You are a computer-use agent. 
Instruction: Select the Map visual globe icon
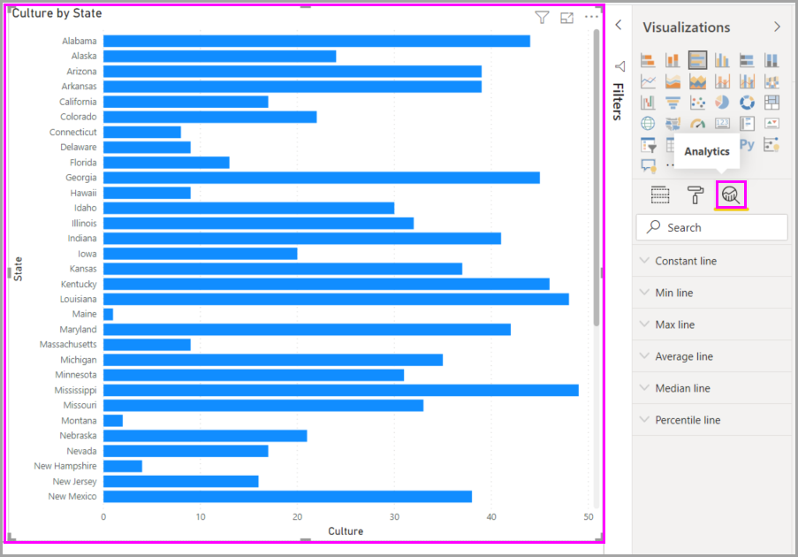tap(648, 123)
